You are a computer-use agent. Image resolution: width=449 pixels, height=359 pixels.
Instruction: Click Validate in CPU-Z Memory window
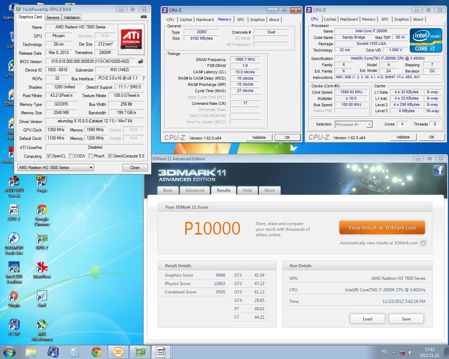click(x=259, y=137)
